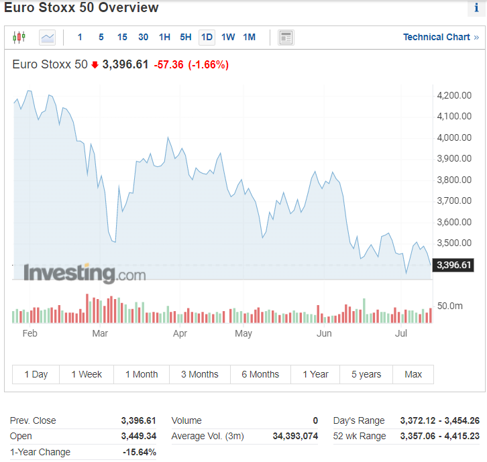
Task: Click the Jun label on the time axis
Action: [324, 333]
